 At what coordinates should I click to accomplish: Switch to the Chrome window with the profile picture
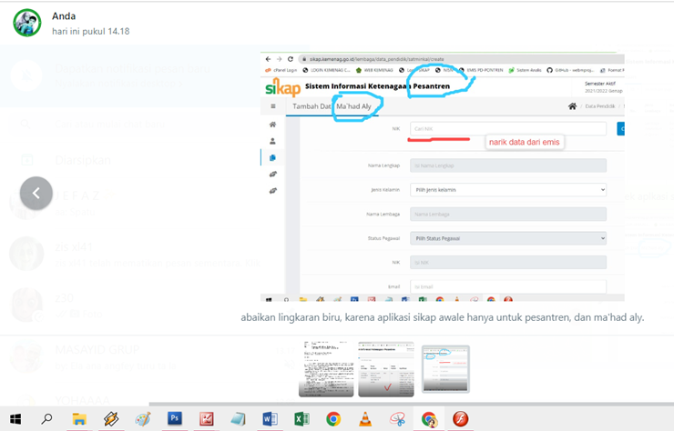coord(429,419)
